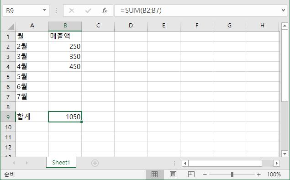The width and height of the screenshot is (290, 180).
Task: Select cell with value 450
Action: [x=65, y=66]
